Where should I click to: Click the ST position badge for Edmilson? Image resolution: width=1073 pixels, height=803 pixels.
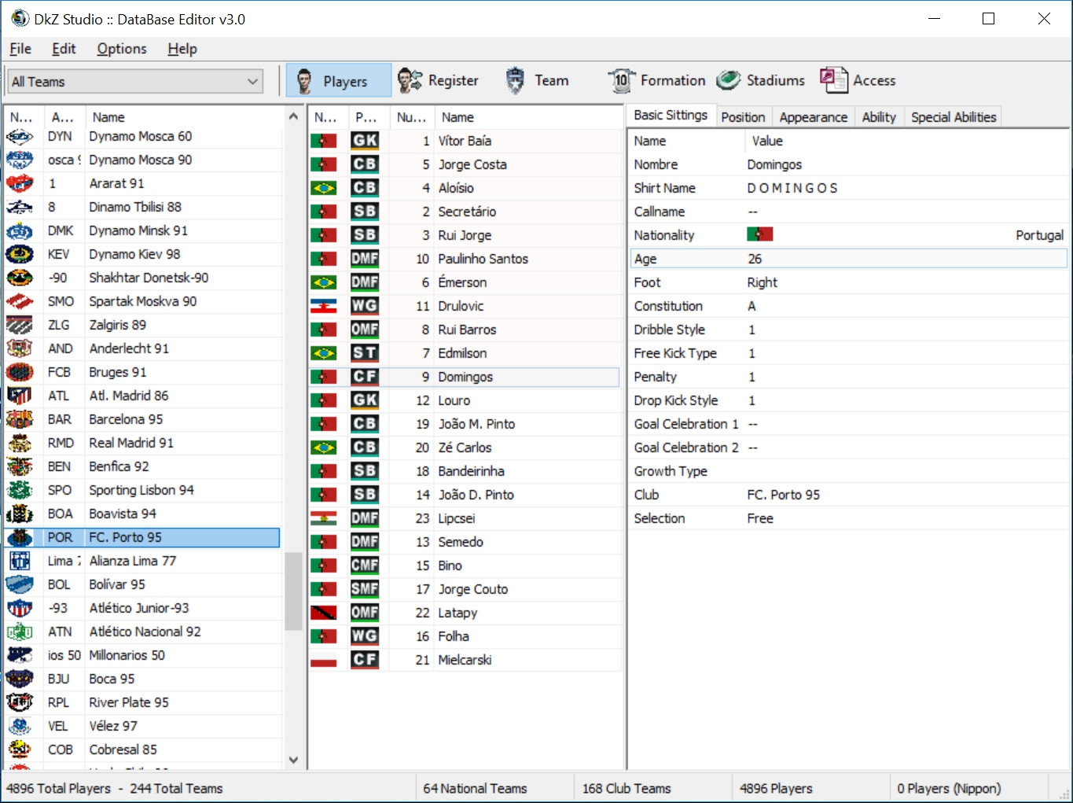coord(365,353)
